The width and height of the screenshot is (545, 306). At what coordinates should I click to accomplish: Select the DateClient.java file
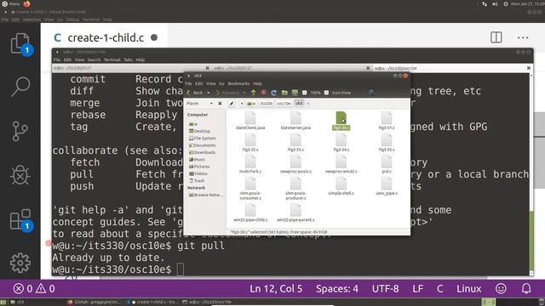click(250, 121)
